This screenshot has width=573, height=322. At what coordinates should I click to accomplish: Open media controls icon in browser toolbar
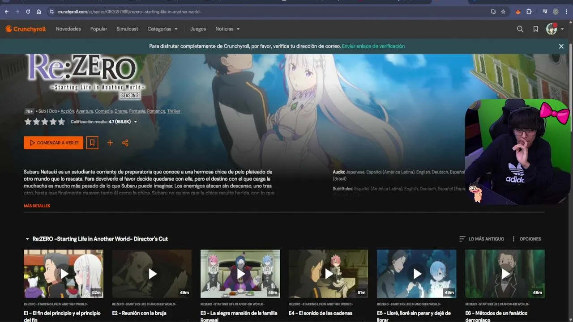tap(545, 12)
